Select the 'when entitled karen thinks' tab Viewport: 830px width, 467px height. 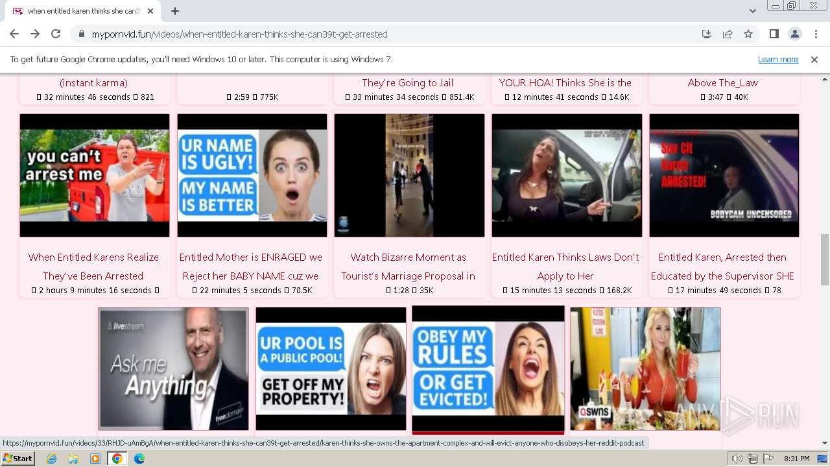(x=83, y=11)
